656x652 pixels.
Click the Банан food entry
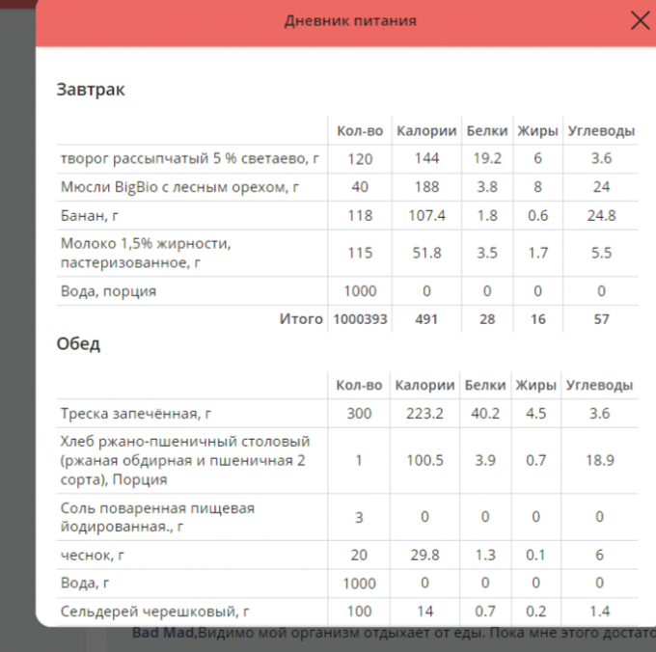pos(82,215)
